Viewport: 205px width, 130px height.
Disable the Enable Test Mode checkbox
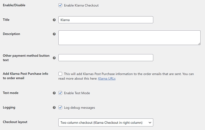(x=60, y=93)
